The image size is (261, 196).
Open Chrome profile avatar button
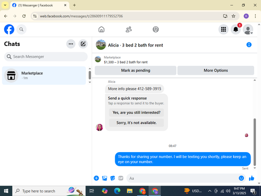click(246, 16)
